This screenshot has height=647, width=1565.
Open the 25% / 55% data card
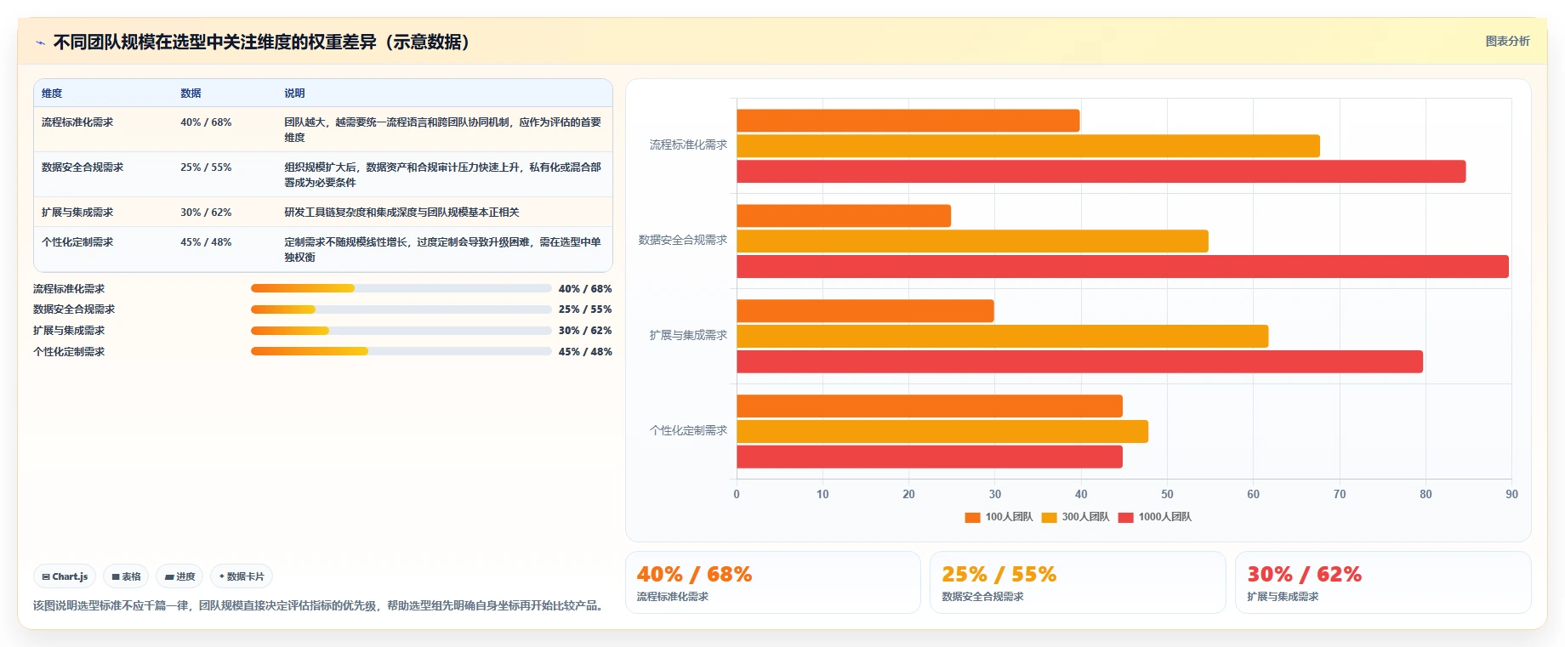tap(1078, 582)
